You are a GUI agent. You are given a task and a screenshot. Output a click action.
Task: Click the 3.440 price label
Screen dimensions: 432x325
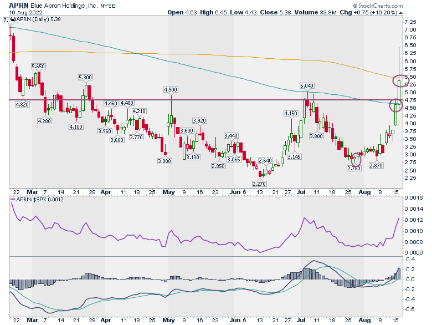click(231, 136)
